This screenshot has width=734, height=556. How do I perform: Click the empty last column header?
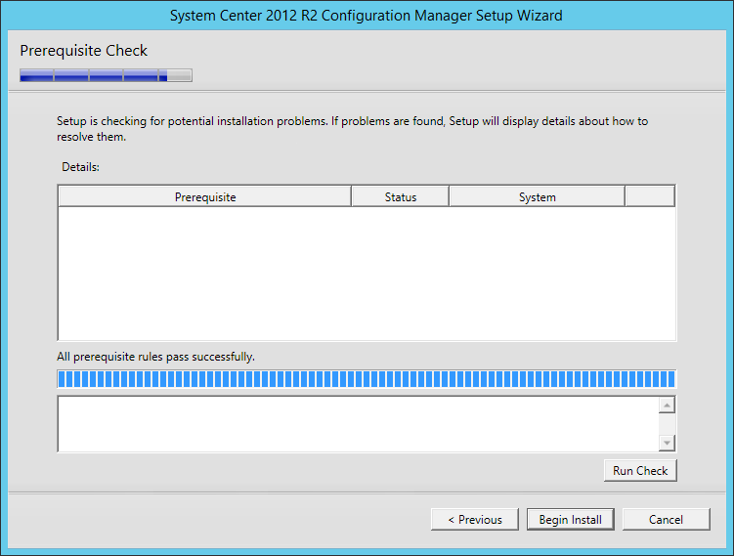pos(650,196)
